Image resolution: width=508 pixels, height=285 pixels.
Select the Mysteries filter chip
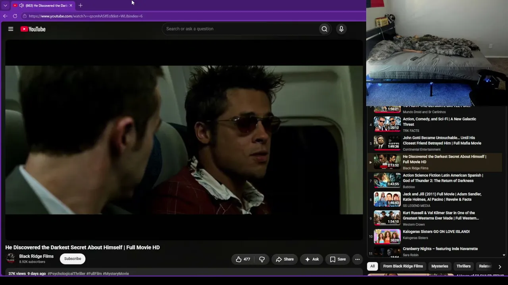[440, 266]
